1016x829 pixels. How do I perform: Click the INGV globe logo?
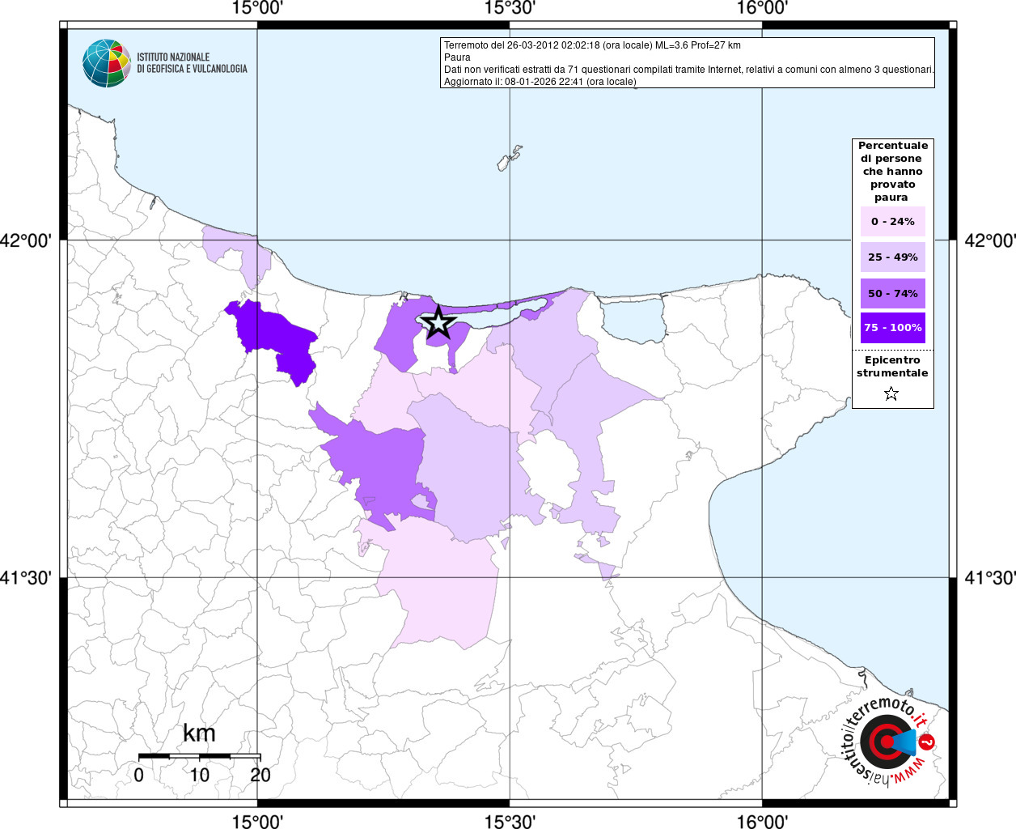(x=107, y=63)
